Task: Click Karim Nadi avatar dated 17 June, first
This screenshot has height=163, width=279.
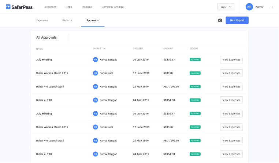Action: pos(95,73)
